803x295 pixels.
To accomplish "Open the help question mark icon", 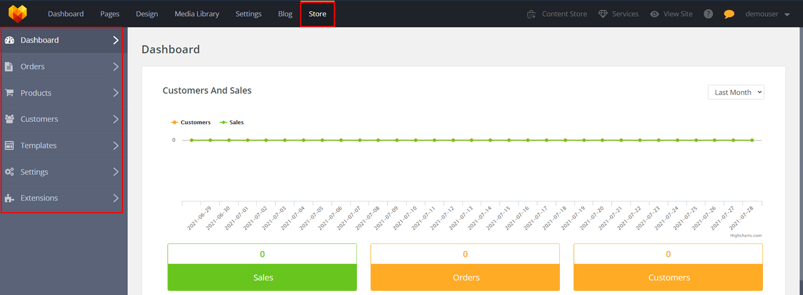I will point(708,14).
